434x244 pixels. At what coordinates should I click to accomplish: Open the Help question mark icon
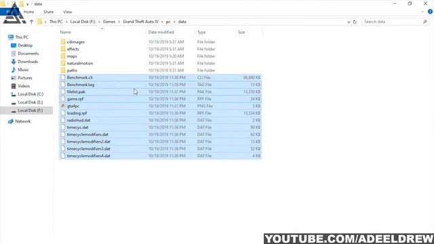(x=430, y=12)
